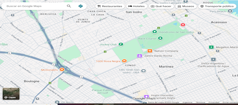Open the Capas layers thumbnail

click(x=11, y=94)
